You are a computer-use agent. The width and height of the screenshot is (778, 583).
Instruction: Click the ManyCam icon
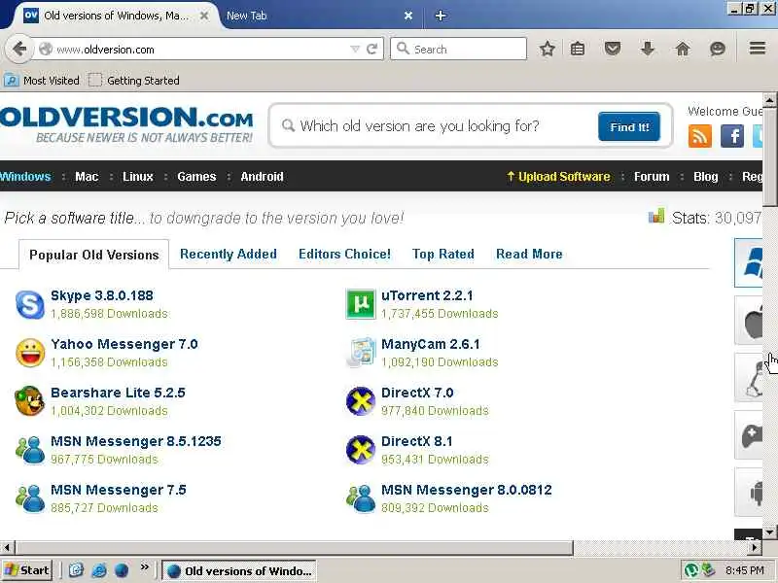click(x=361, y=353)
